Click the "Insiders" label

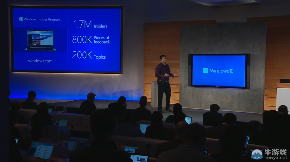[100, 26]
